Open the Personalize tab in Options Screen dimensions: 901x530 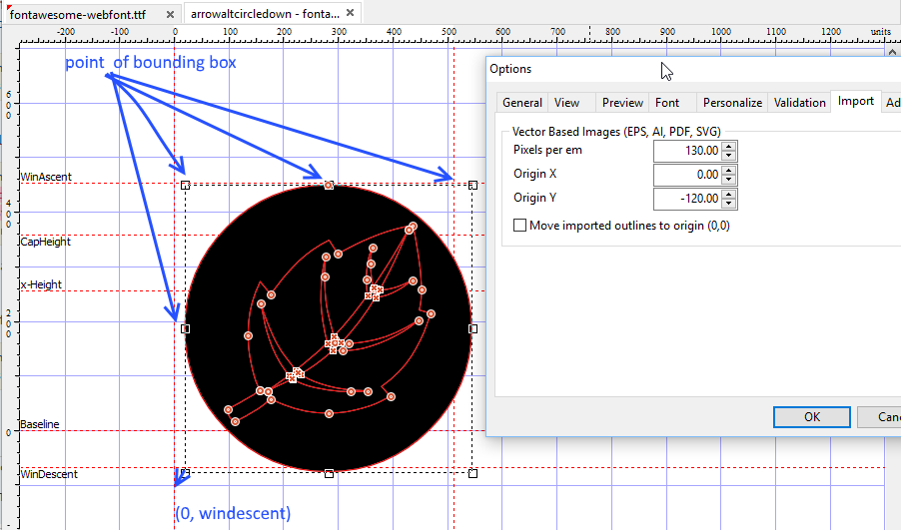tap(732, 102)
